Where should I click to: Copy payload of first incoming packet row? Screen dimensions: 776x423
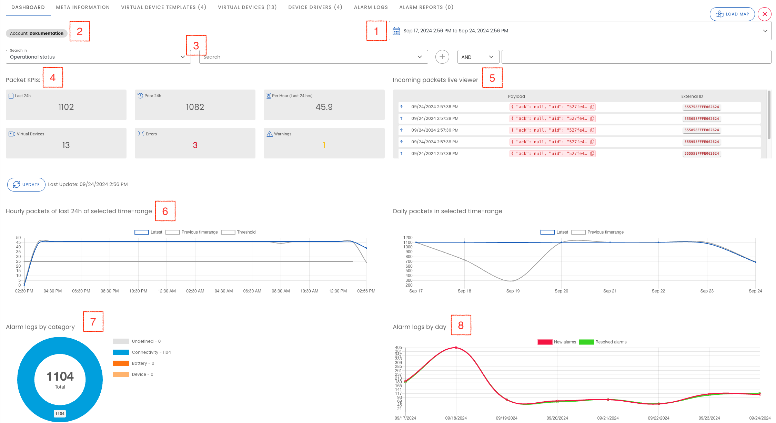click(x=592, y=107)
